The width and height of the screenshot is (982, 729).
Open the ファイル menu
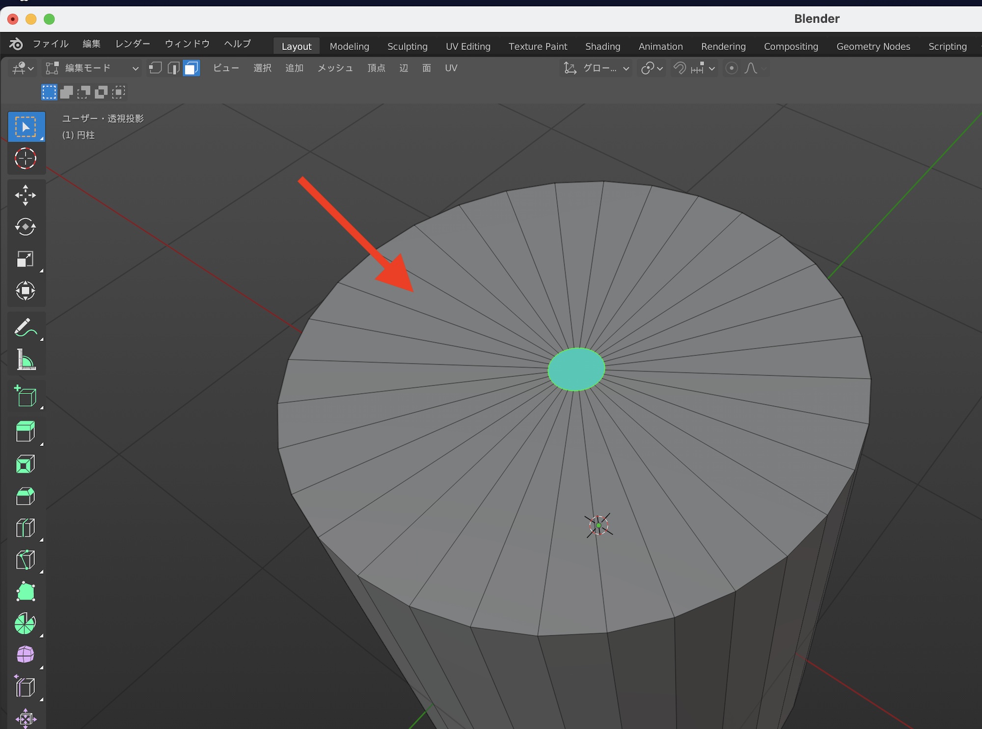[x=51, y=44]
